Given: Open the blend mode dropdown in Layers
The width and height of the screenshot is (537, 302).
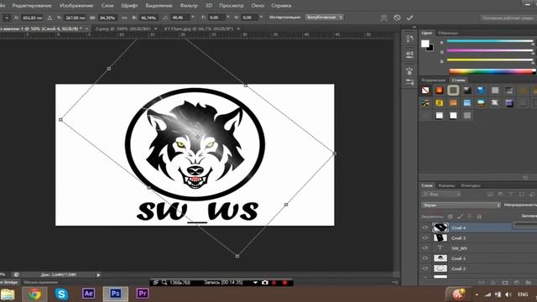Looking at the screenshot, I should pos(461,205).
